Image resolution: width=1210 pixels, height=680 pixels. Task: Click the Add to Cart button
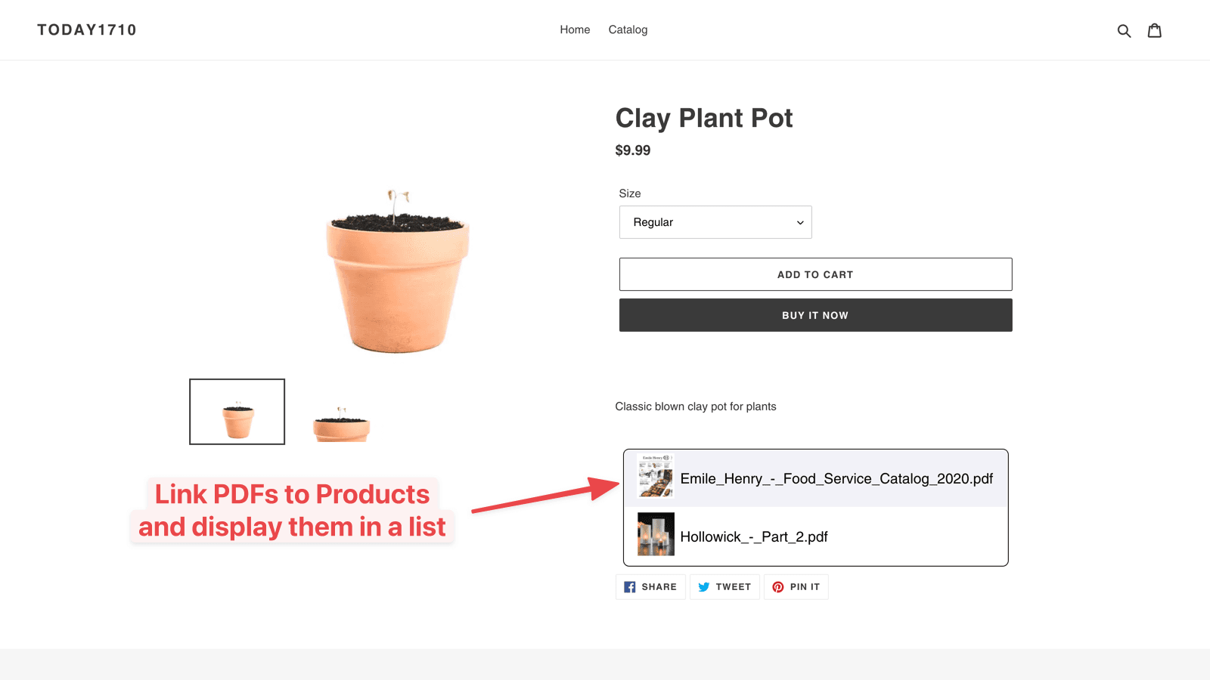[x=815, y=274]
